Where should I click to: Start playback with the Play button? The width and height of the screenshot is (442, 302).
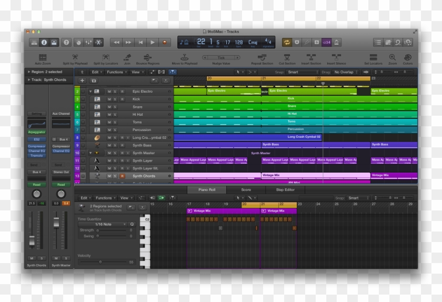coord(153,42)
